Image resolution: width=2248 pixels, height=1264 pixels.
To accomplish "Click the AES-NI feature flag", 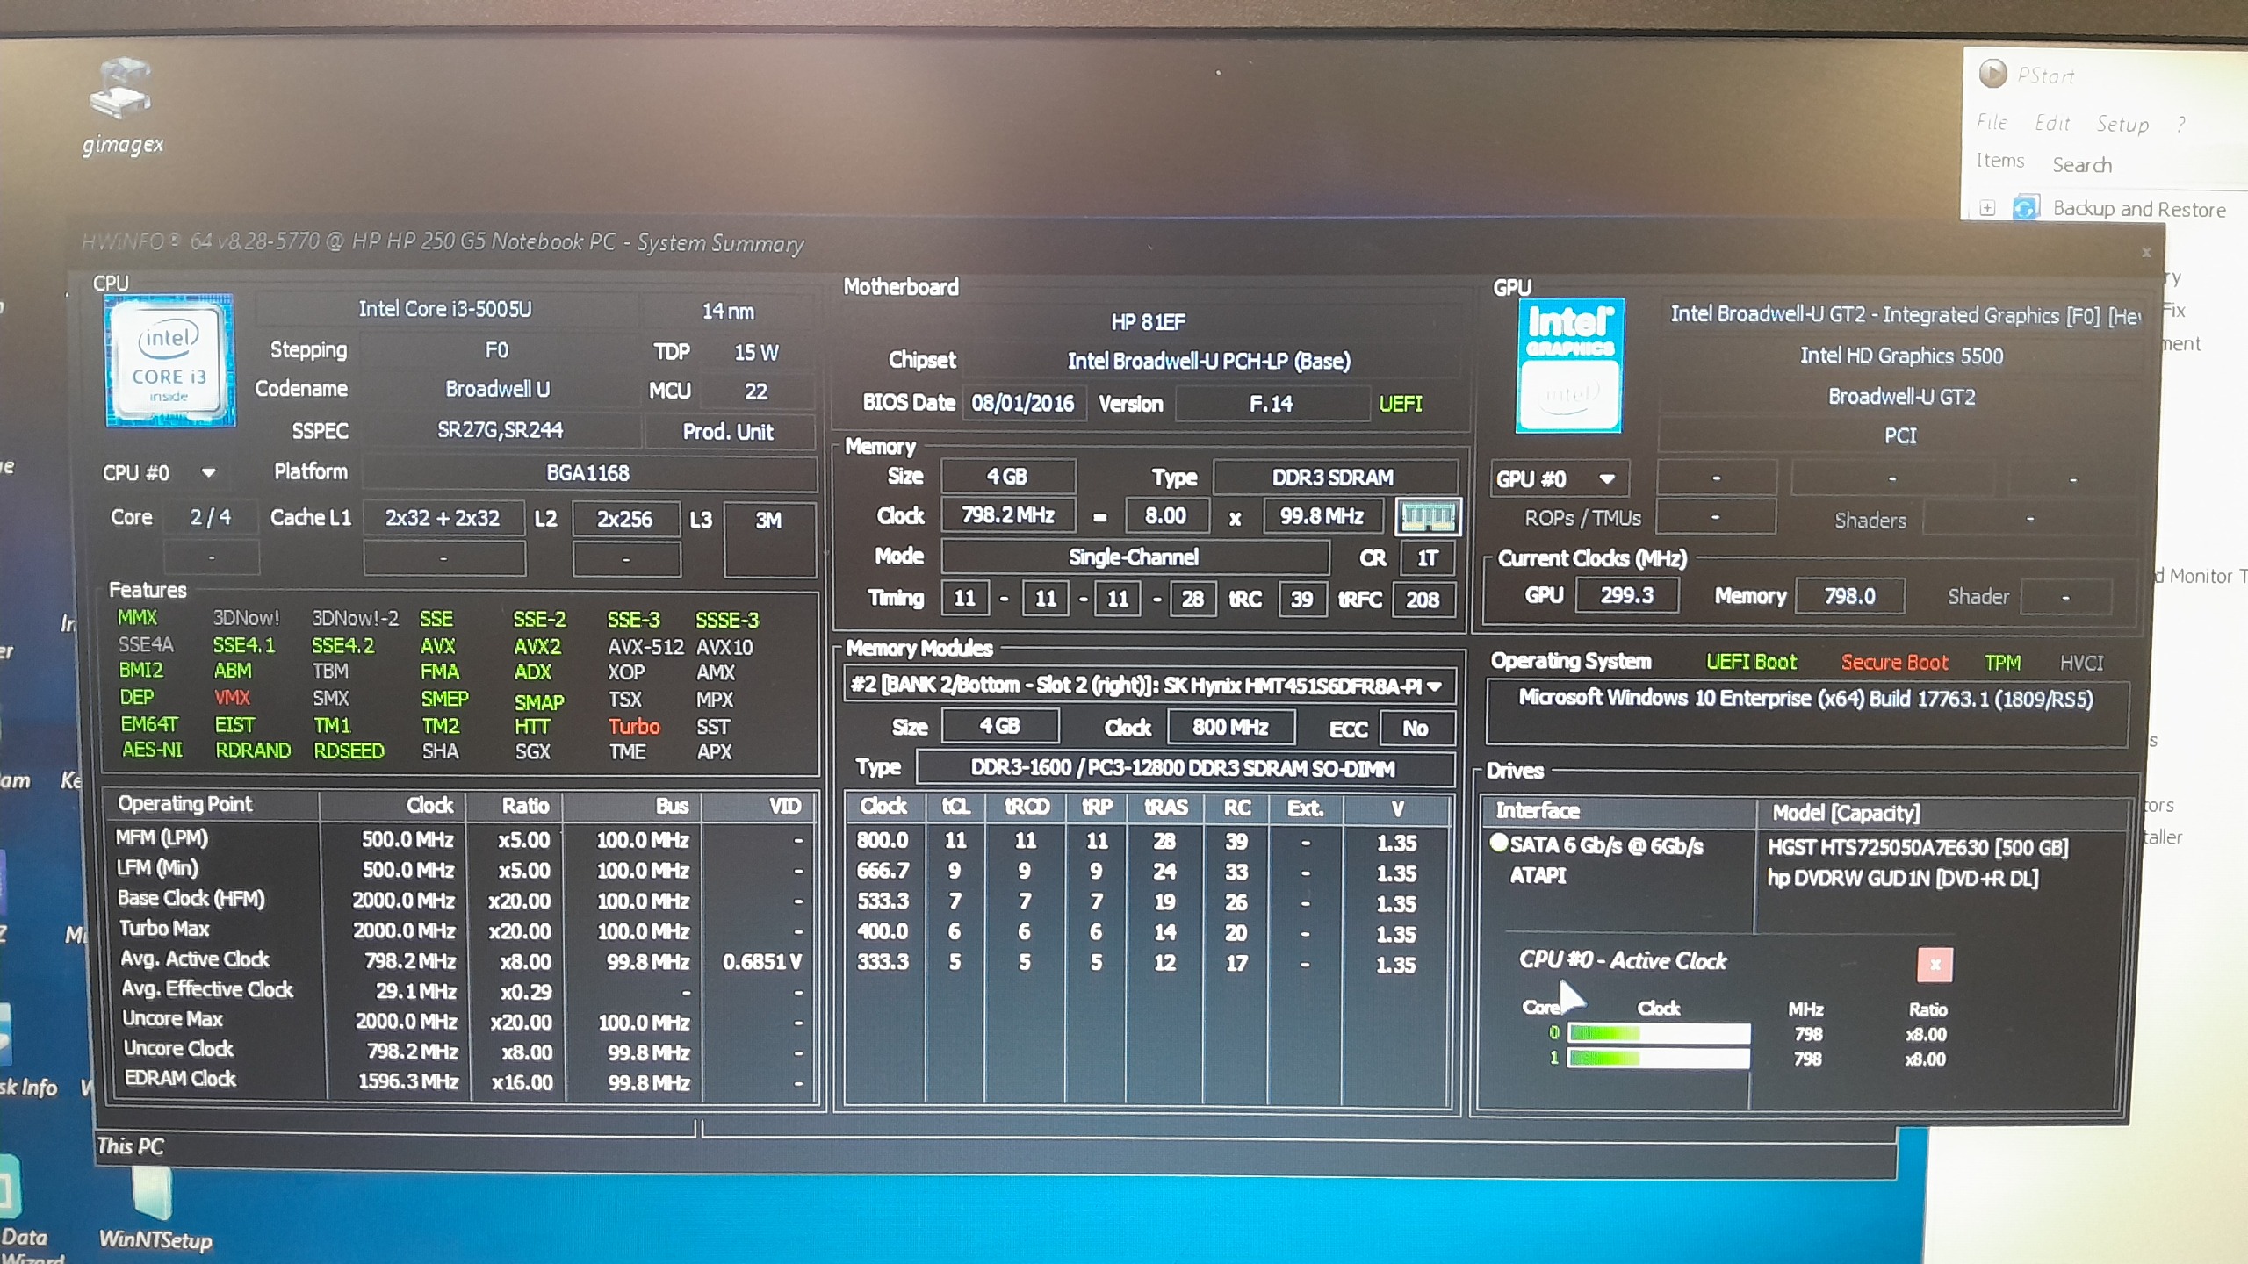I will point(152,750).
